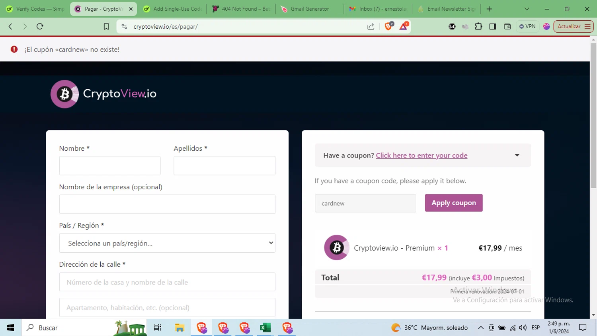Open the weather widget showing 36°C
597x336 pixels.
429,328
